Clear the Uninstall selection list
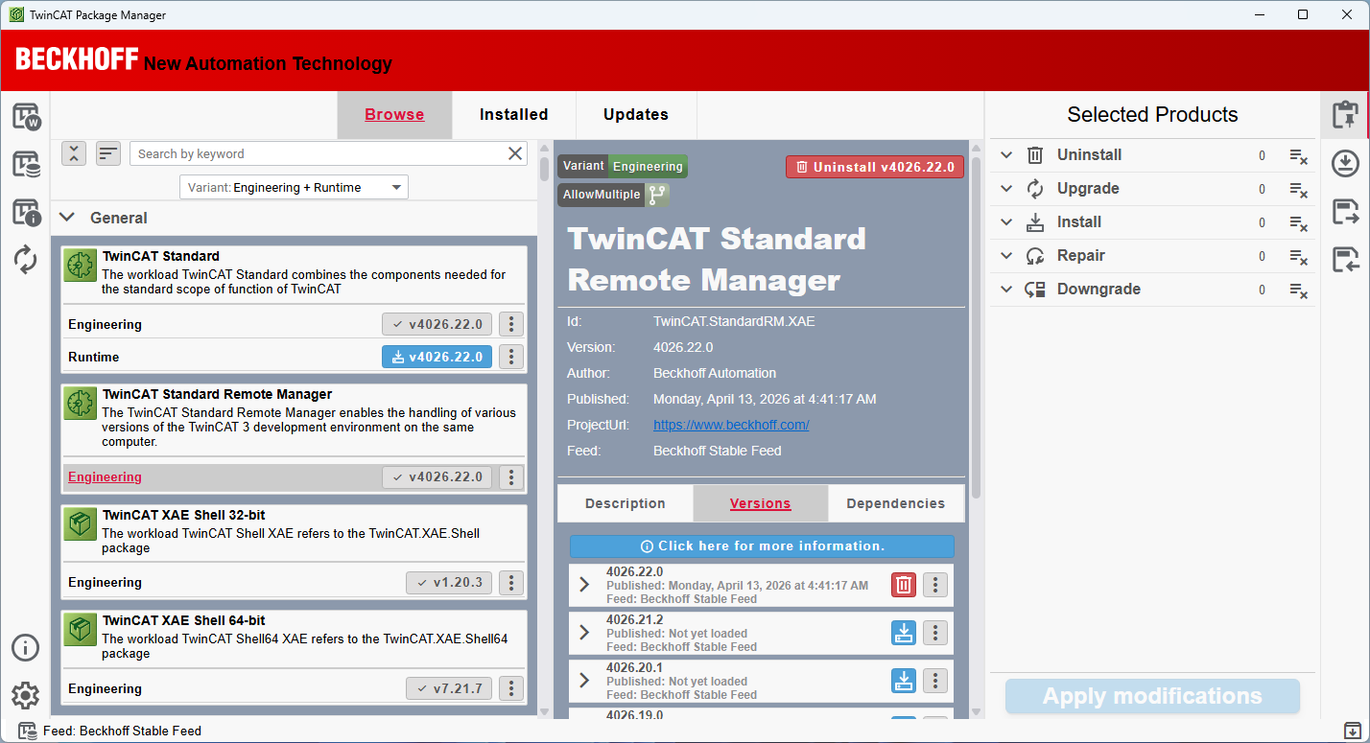 point(1298,155)
